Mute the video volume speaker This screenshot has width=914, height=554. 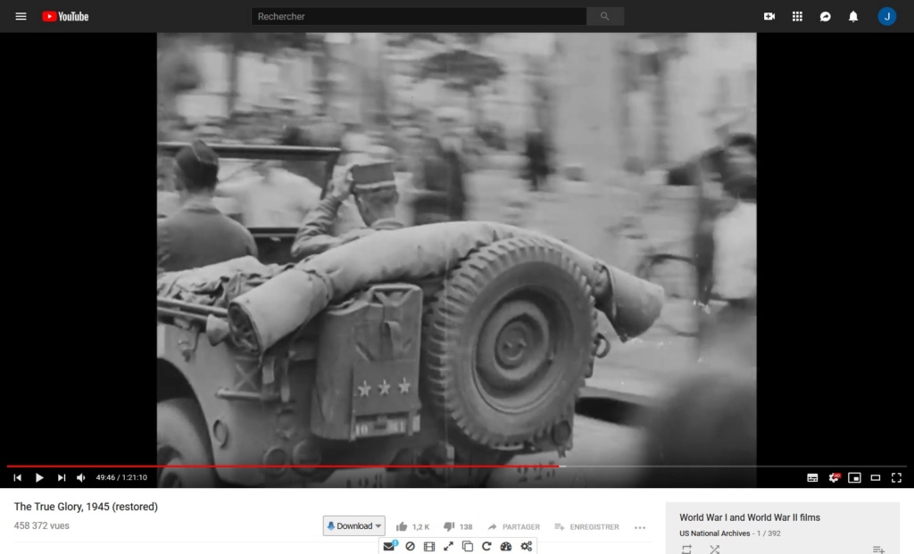(x=81, y=477)
